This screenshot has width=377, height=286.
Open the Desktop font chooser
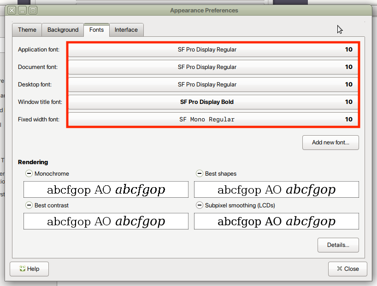pyautogui.click(x=213, y=85)
